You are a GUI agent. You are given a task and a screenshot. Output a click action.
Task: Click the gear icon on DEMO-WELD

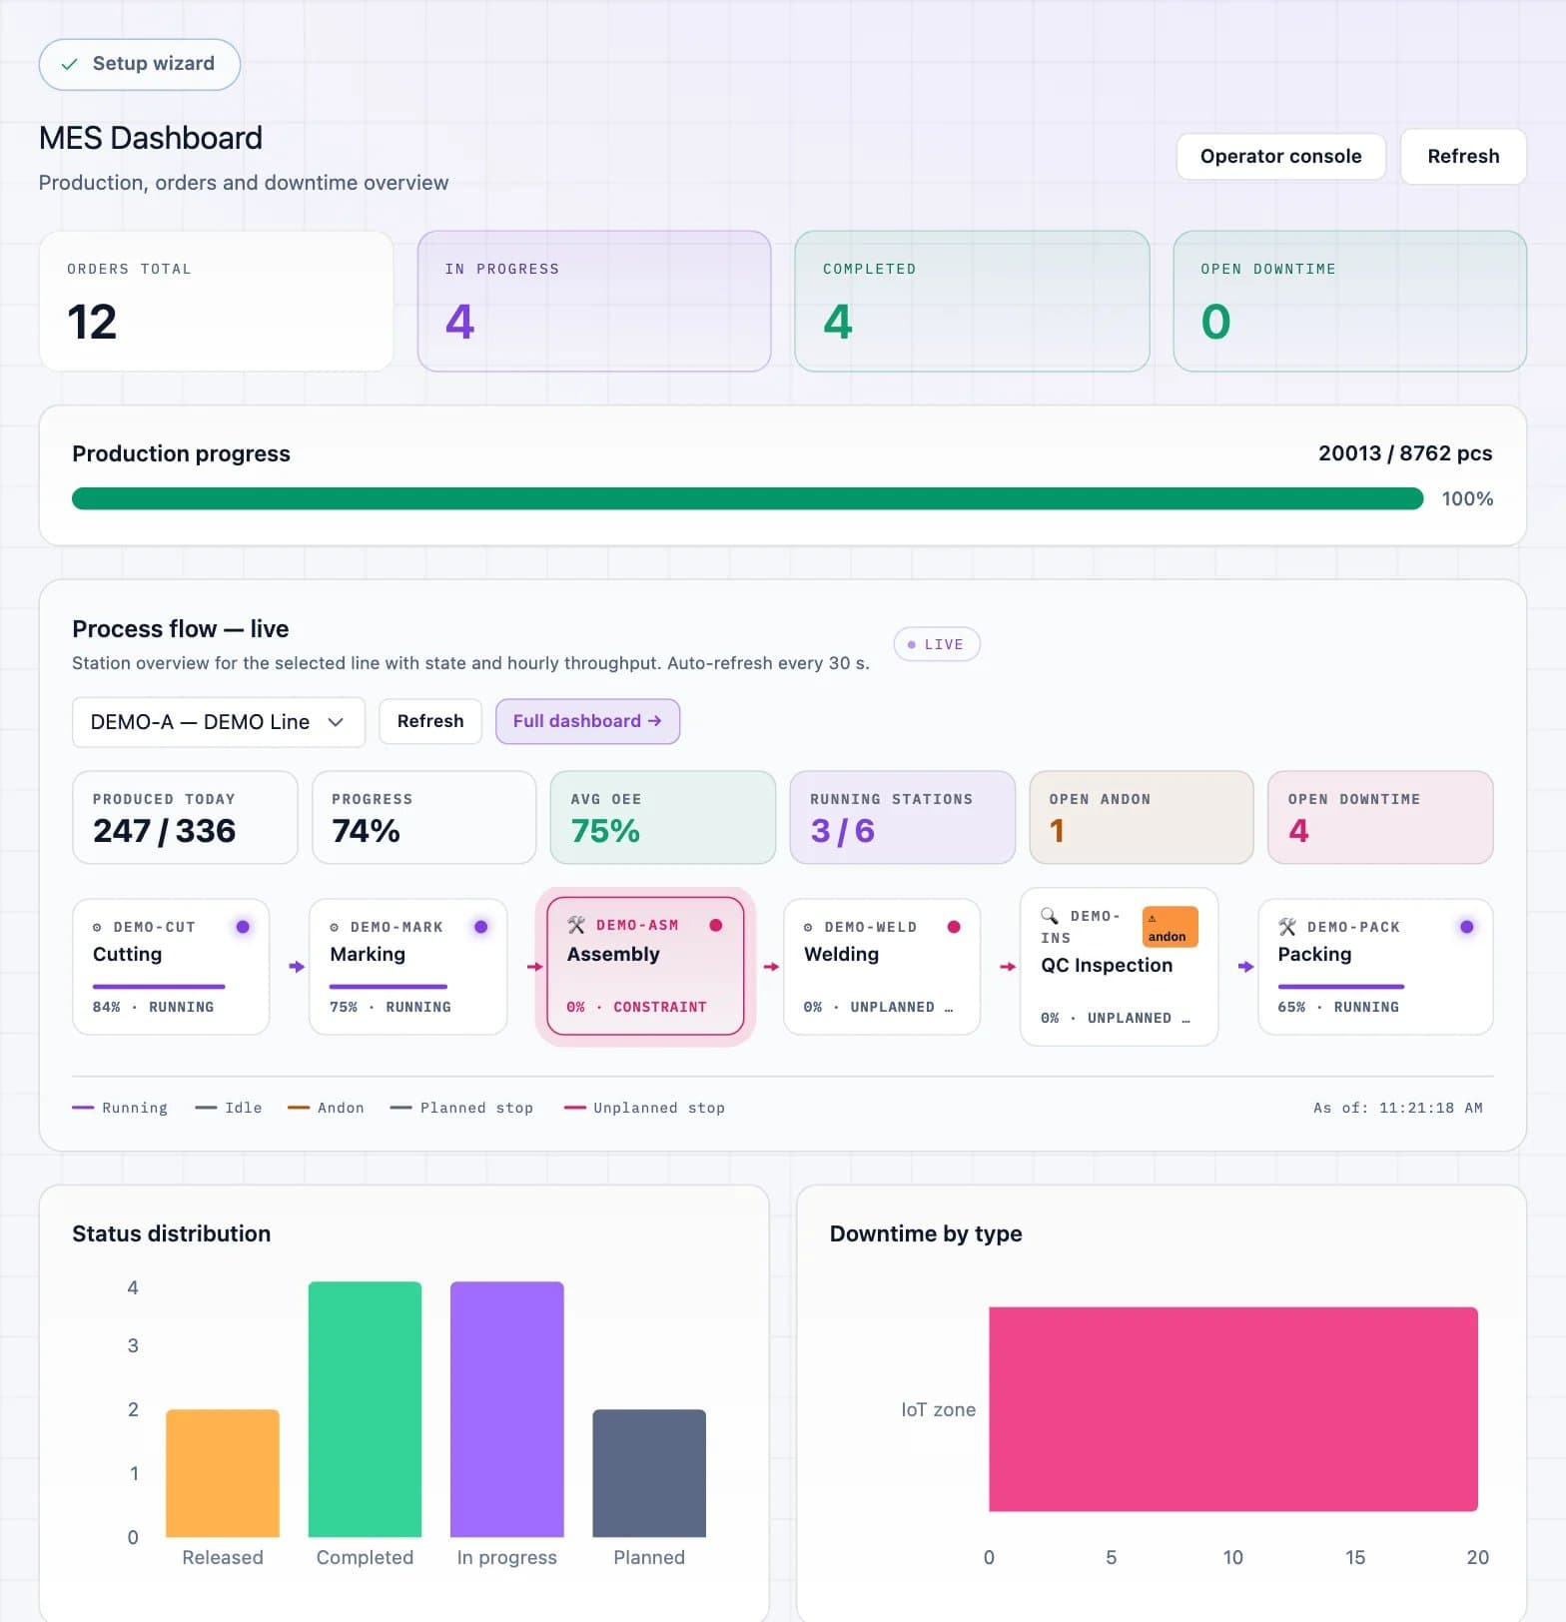[808, 928]
